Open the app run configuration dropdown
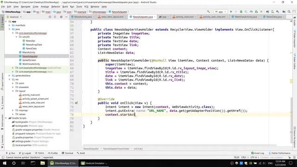This screenshot has width=297, height=167. coord(220,12)
